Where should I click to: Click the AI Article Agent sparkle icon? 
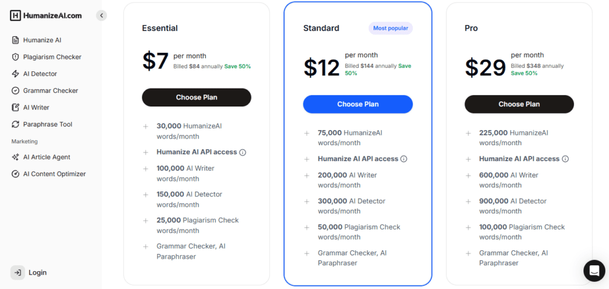[x=16, y=157]
